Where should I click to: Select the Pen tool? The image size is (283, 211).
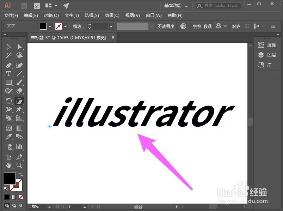point(9,65)
